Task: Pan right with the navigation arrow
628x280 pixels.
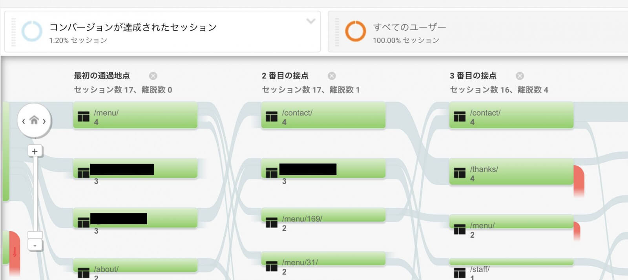Action: [44, 121]
